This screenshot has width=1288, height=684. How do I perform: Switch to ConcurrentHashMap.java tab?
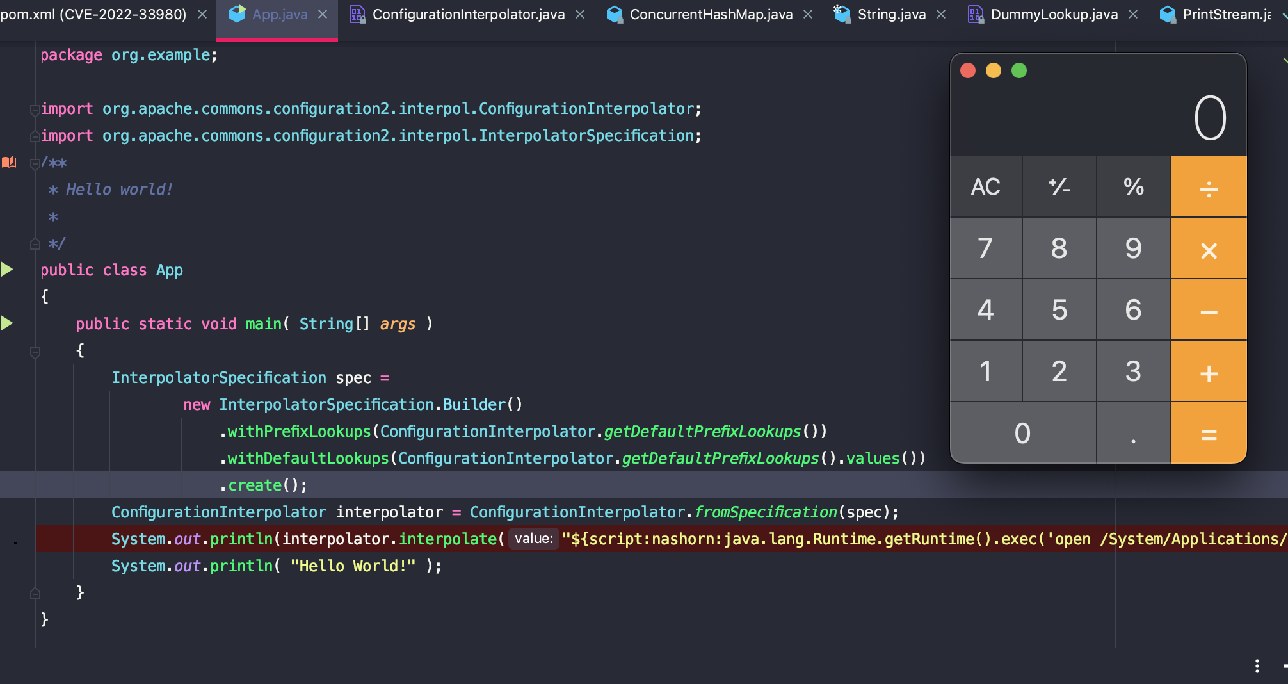pos(711,14)
